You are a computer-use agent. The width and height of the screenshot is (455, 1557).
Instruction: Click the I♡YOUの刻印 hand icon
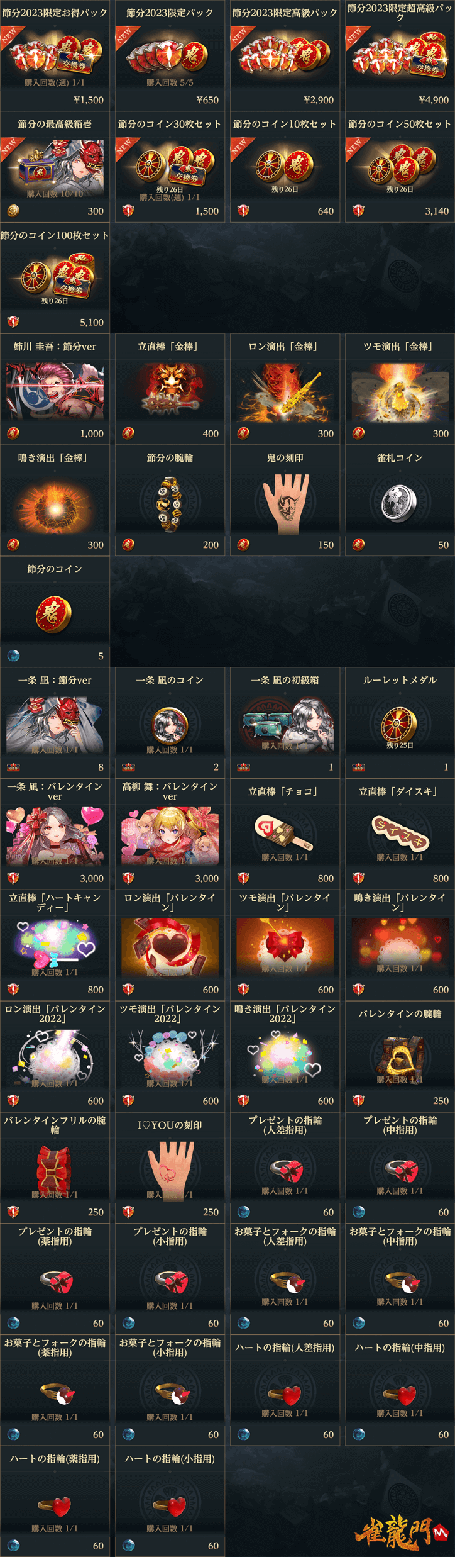point(170,1168)
